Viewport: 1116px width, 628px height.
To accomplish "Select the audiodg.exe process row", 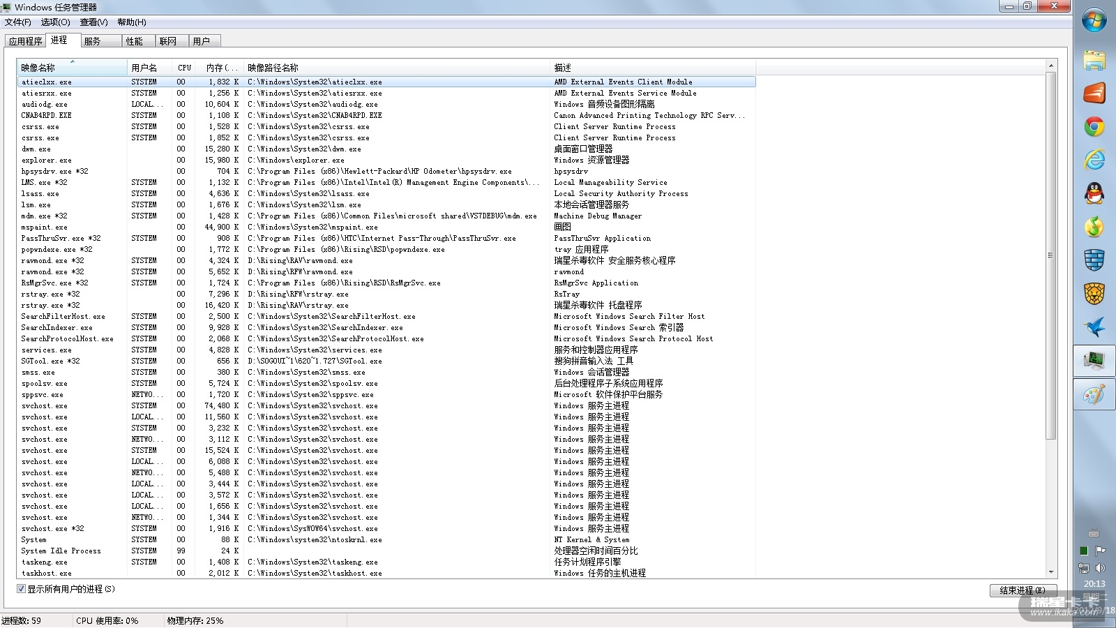I will click(x=386, y=104).
